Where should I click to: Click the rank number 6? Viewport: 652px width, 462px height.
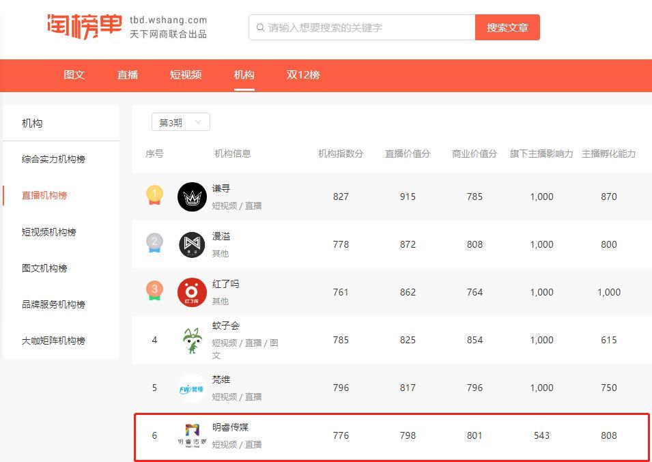[x=155, y=436]
